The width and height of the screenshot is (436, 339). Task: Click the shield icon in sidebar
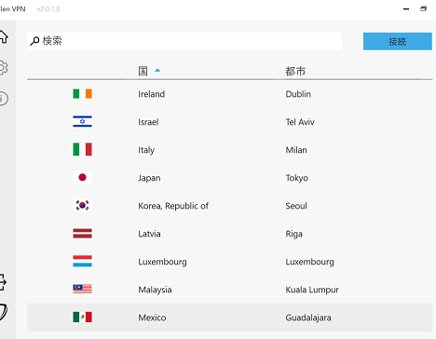[x=3, y=312]
